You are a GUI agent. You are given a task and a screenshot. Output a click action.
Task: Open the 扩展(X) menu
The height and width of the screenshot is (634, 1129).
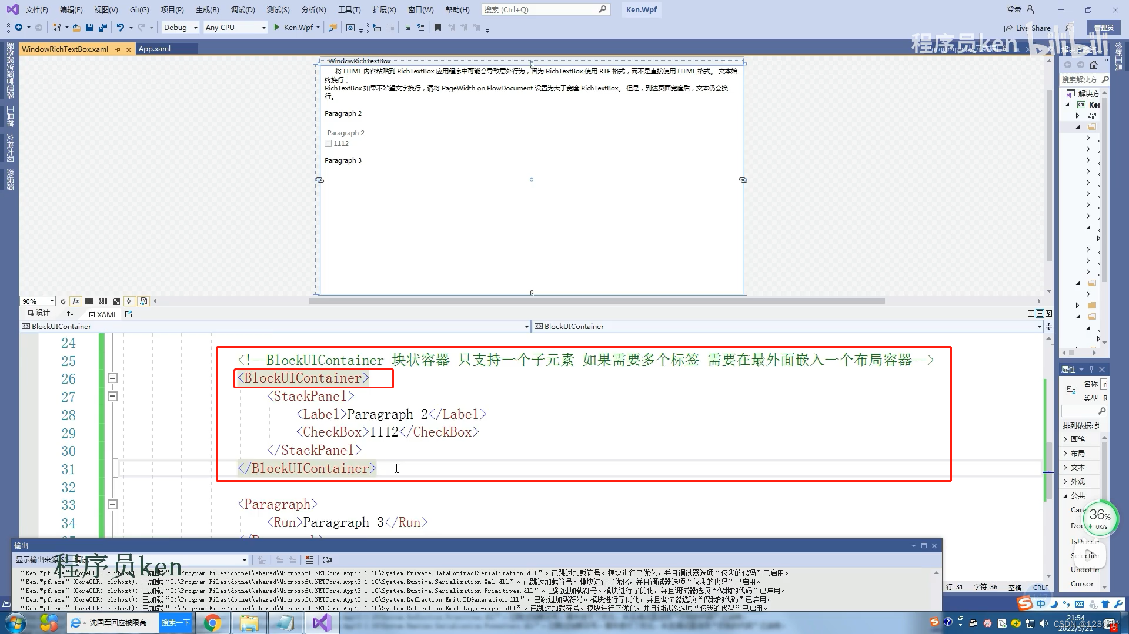(384, 9)
